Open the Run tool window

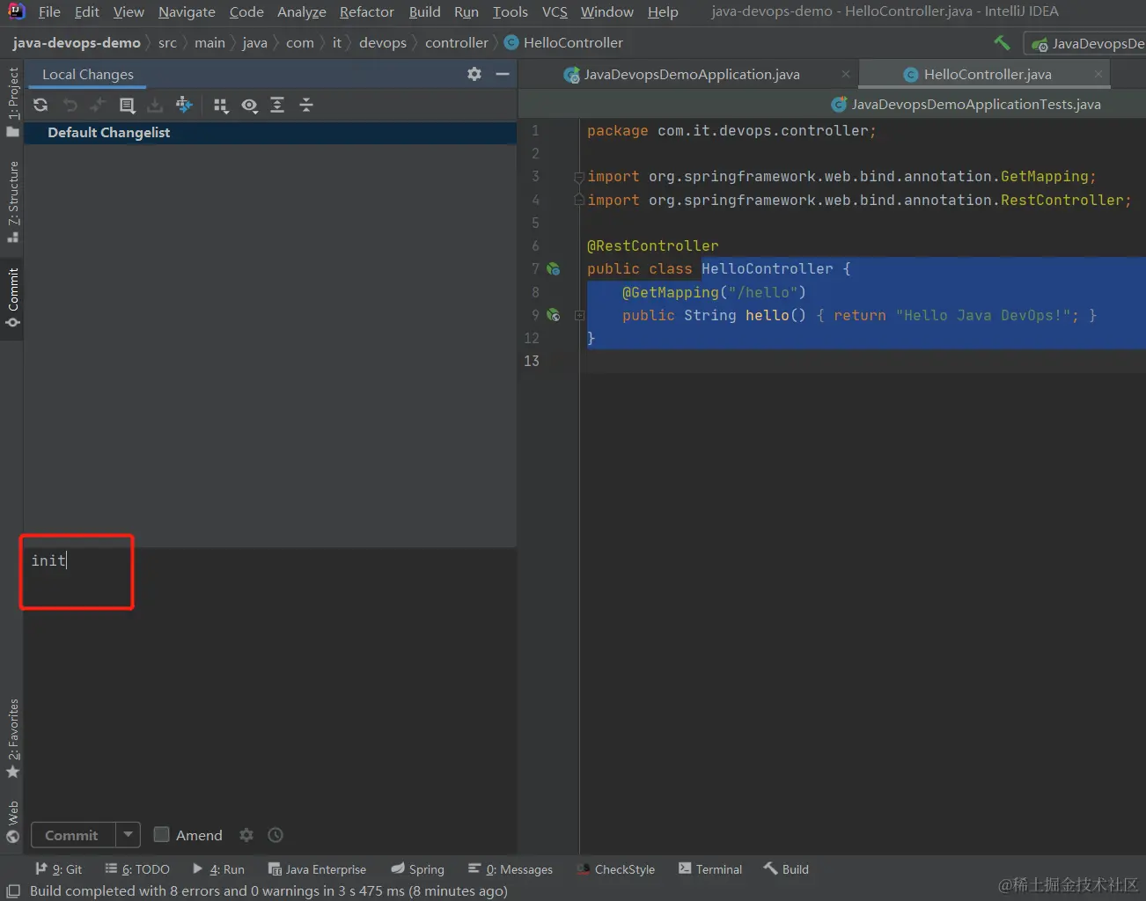point(218,869)
